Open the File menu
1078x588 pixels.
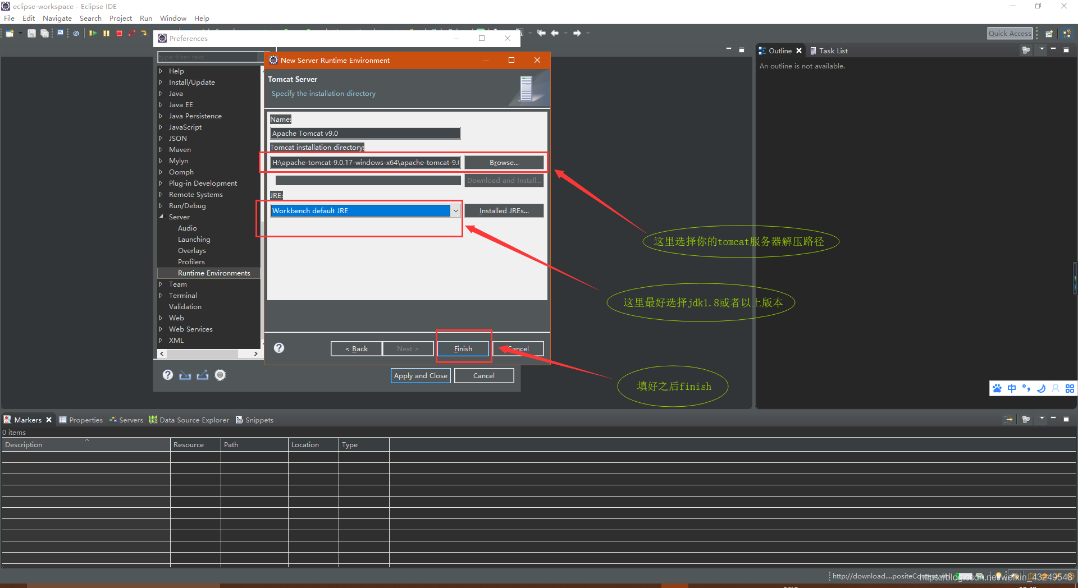[9, 19]
